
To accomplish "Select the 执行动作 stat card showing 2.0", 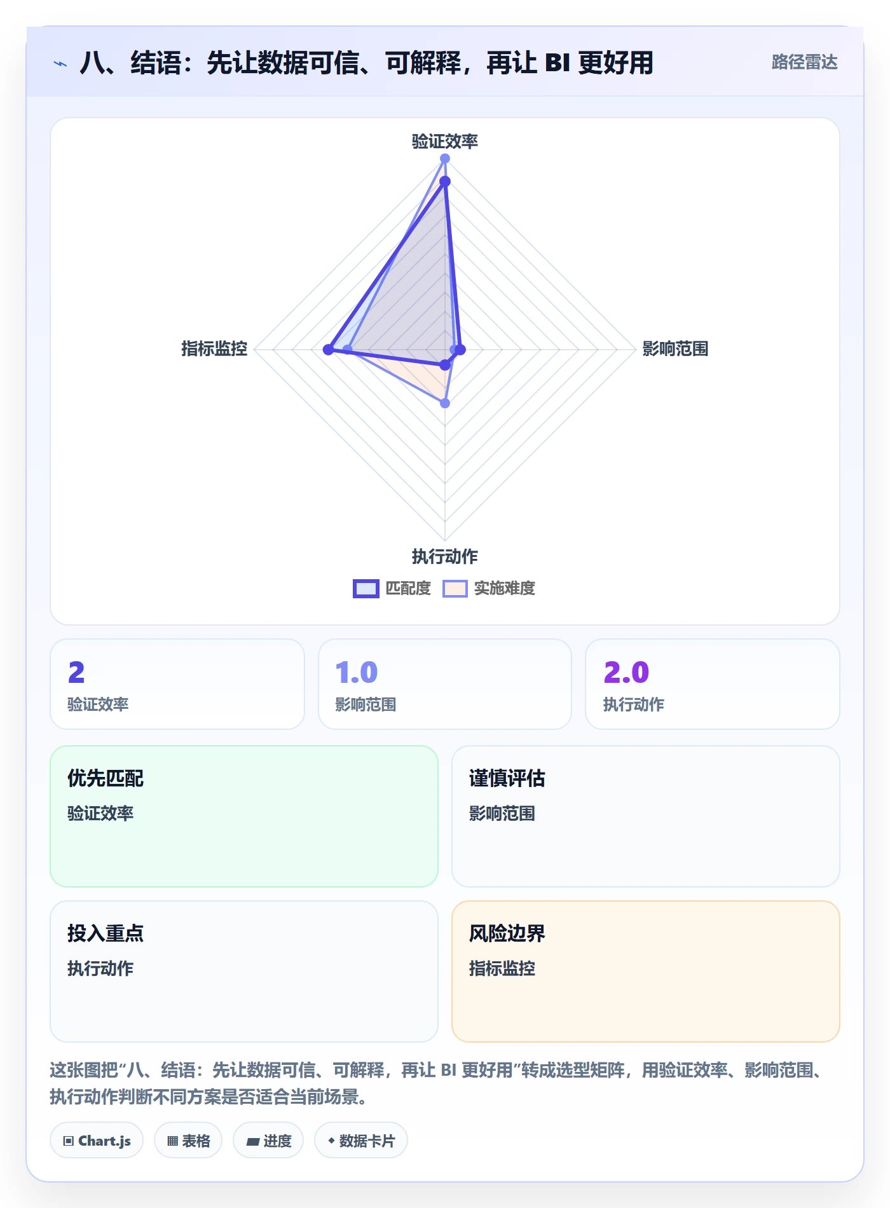I will pos(713,684).
